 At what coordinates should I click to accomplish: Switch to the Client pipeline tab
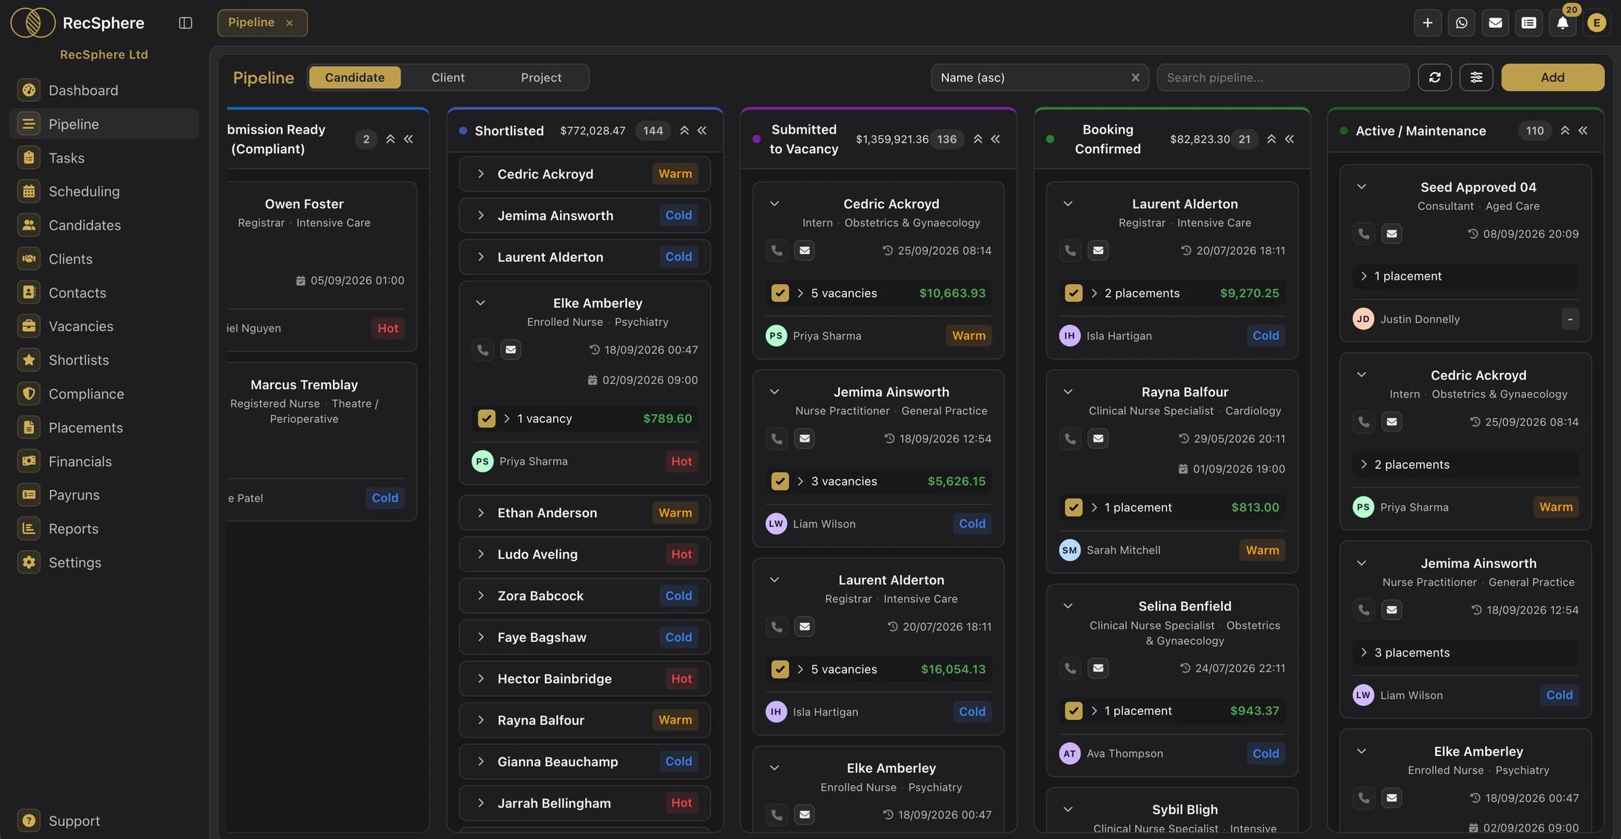pyautogui.click(x=448, y=78)
